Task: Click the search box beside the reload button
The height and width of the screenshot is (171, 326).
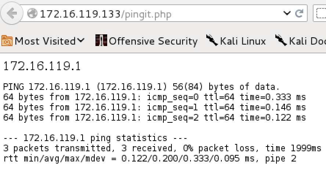Action: [x=320, y=14]
